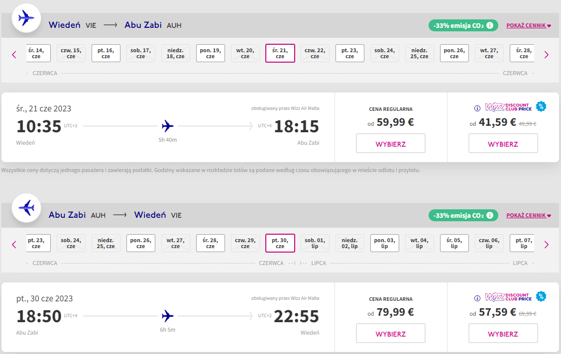The image size is (561, 354).
Task: Show WIZZ Discount Club info for return flight
Action: click(x=477, y=298)
